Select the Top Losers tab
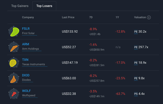Screen dimensions: 163x104 coord(44,6)
